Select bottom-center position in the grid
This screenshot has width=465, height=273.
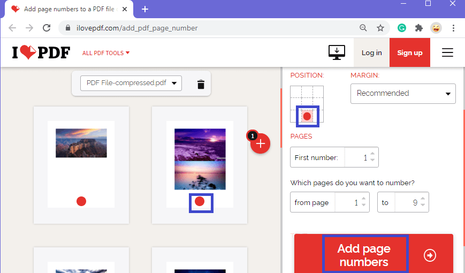tap(307, 116)
